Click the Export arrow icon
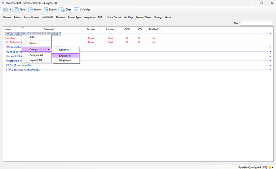This screenshot has height=169, width=276. click(x=46, y=9)
